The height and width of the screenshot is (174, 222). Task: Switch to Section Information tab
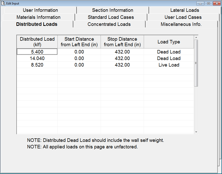(x=112, y=10)
